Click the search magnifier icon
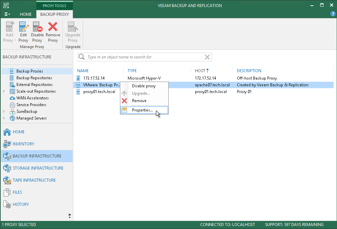This screenshot has height=229, width=337. point(81,57)
